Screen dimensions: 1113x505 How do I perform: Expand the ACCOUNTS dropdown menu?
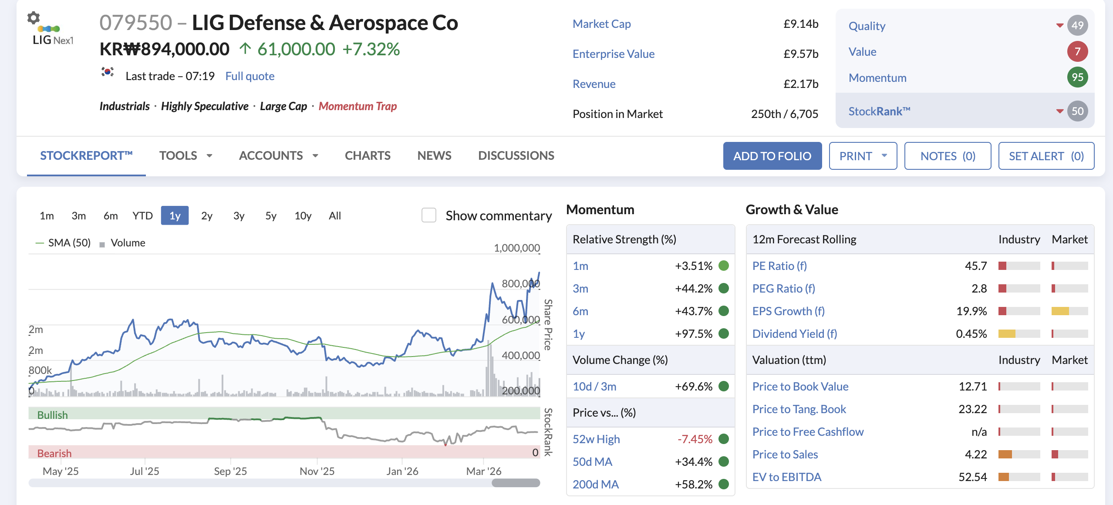279,156
